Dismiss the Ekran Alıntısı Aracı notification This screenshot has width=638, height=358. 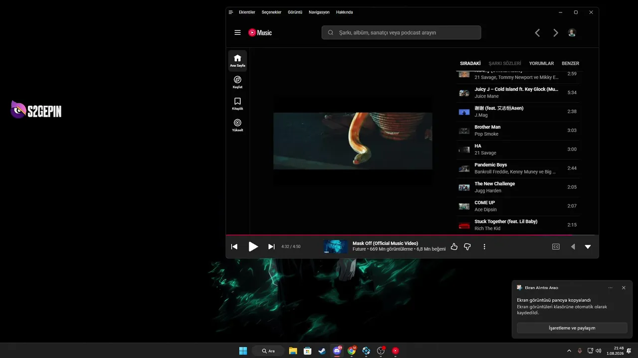[x=624, y=287]
